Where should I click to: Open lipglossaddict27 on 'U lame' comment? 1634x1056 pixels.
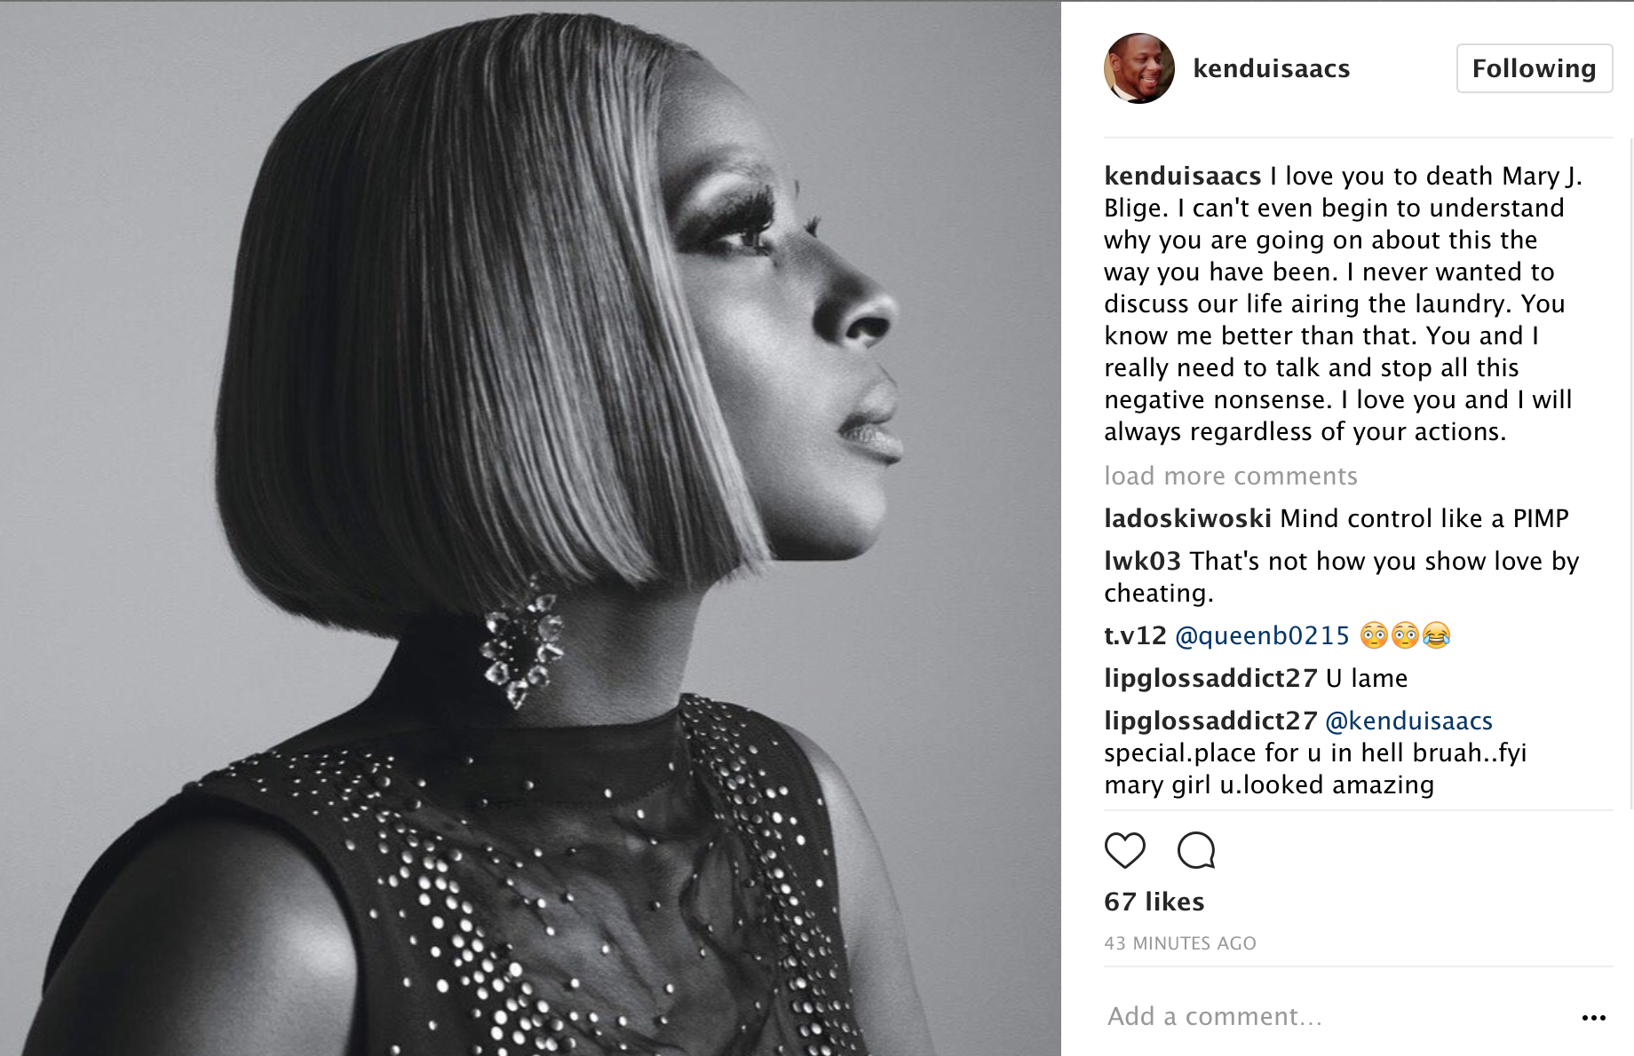[1210, 678]
